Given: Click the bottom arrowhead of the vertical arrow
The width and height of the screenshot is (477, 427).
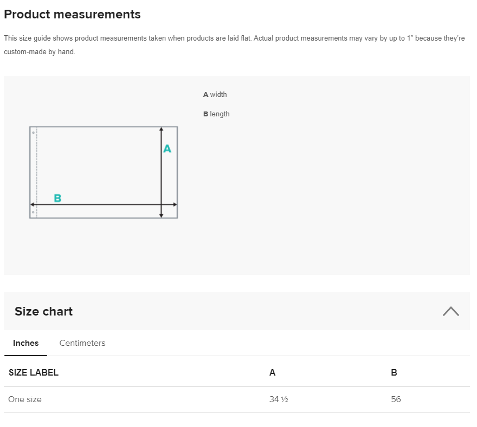Looking at the screenshot, I should (161, 215).
